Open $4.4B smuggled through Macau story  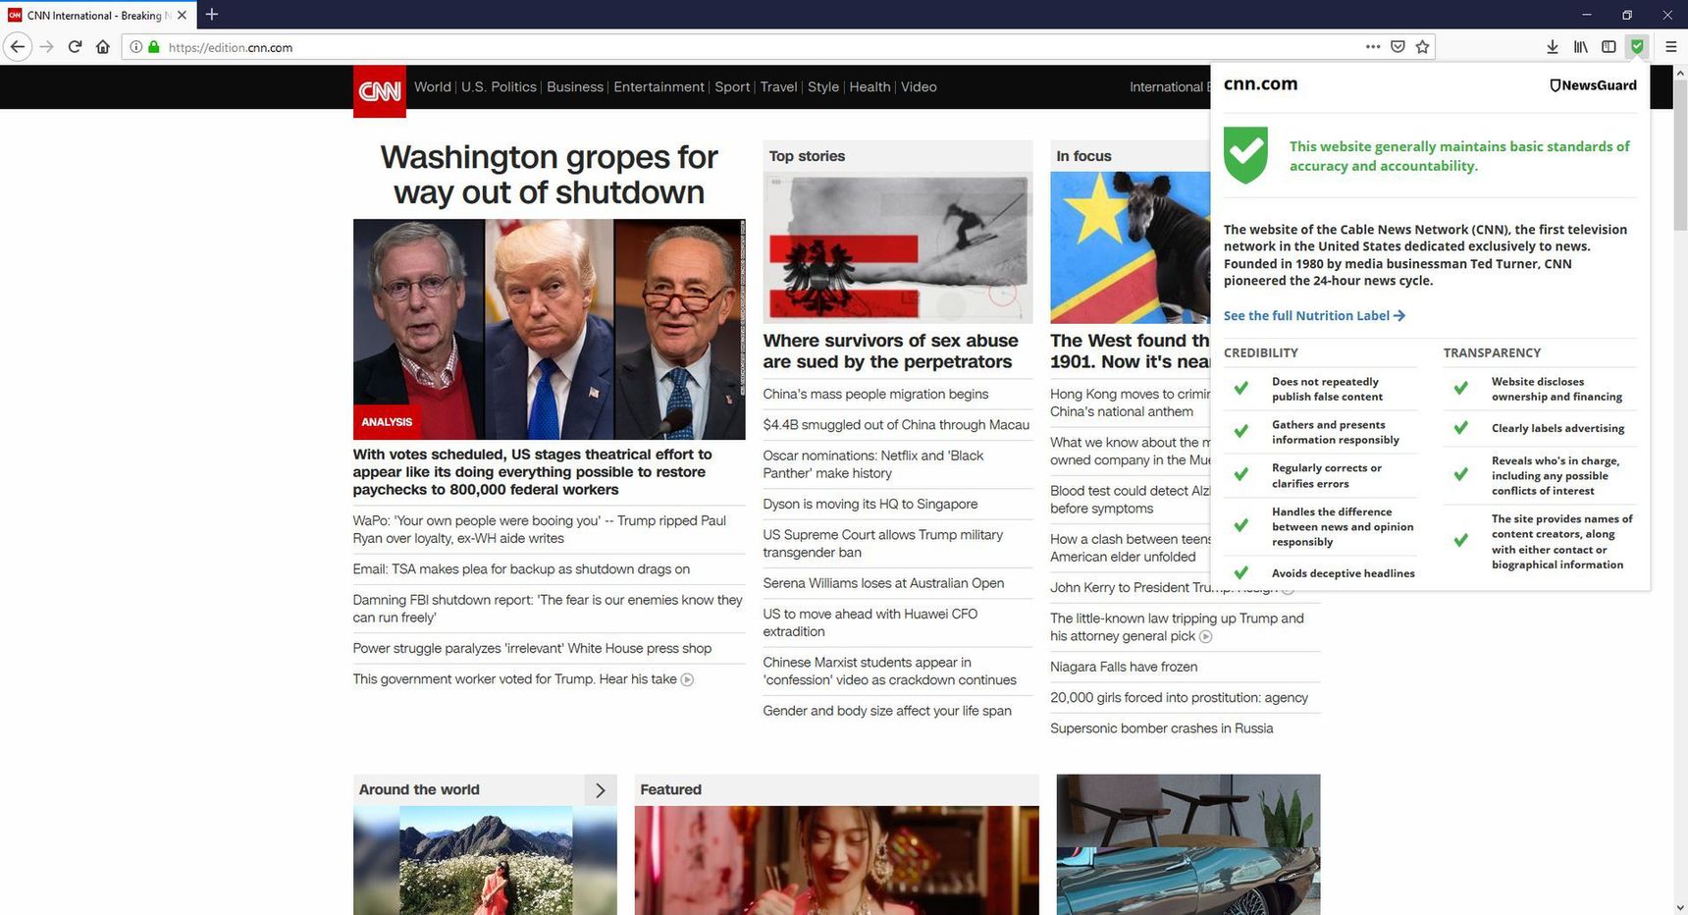click(x=896, y=424)
